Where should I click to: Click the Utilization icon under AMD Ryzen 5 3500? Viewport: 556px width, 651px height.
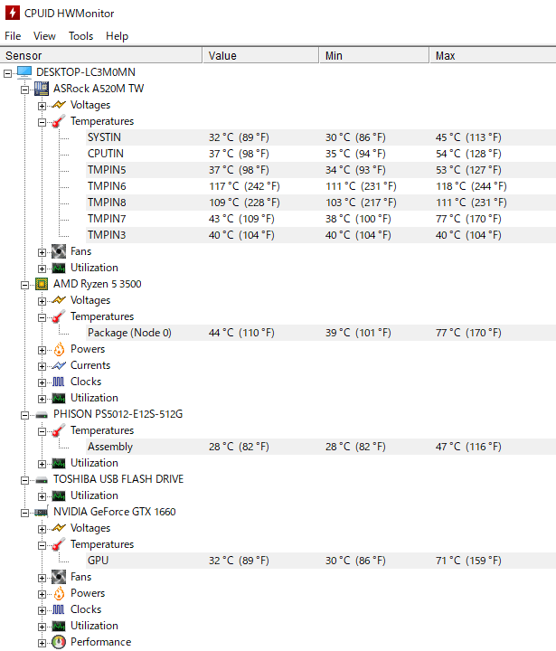coord(59,398)
